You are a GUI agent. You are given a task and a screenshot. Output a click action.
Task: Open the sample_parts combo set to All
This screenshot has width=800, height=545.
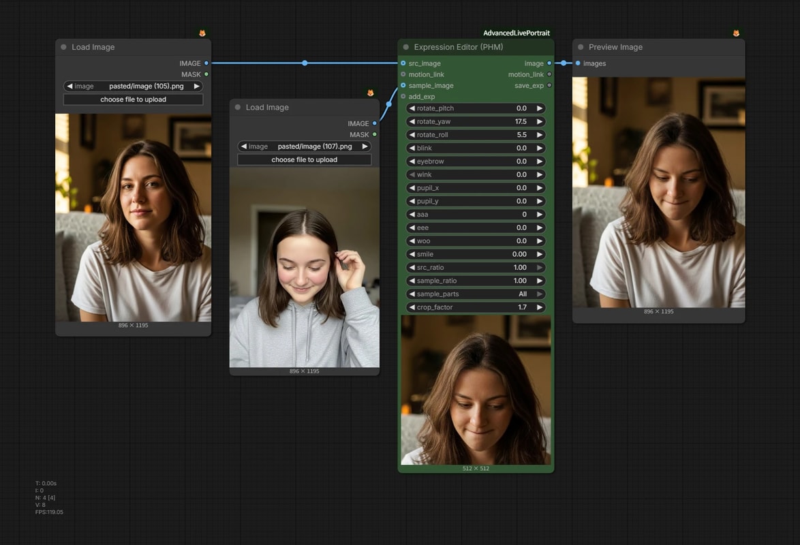476,294
